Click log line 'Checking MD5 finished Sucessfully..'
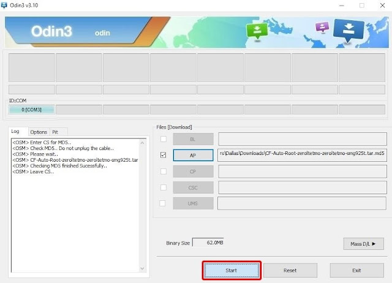This screenshot has height=283, width=392. pos(60,166)
